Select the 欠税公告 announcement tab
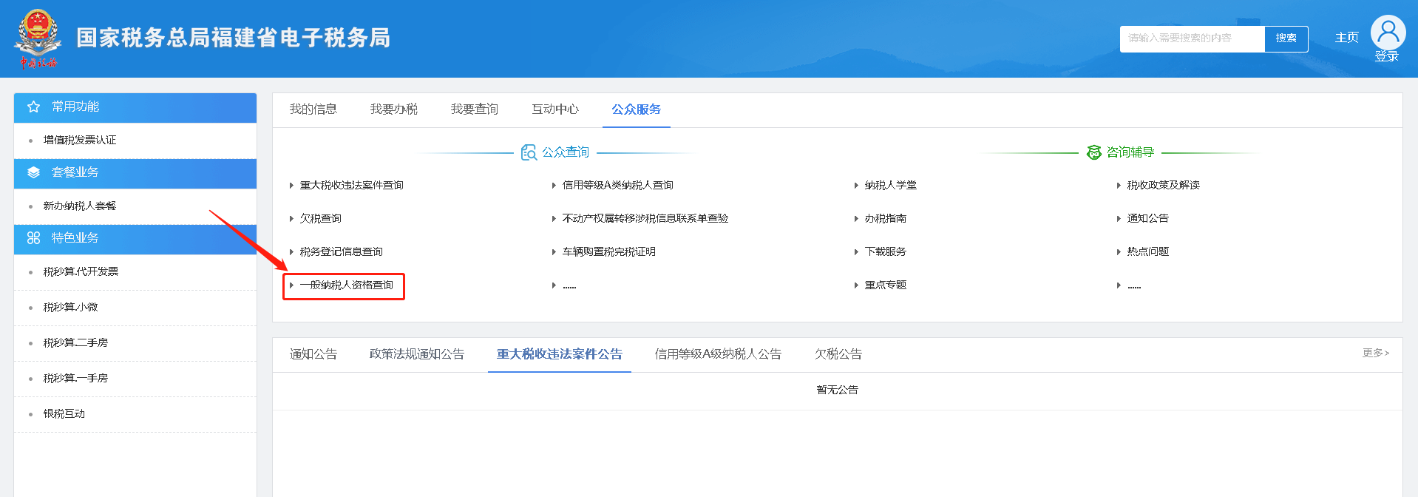Image resolution: width=1418 pixels, height=497 pixels. [x=838, y=354]
